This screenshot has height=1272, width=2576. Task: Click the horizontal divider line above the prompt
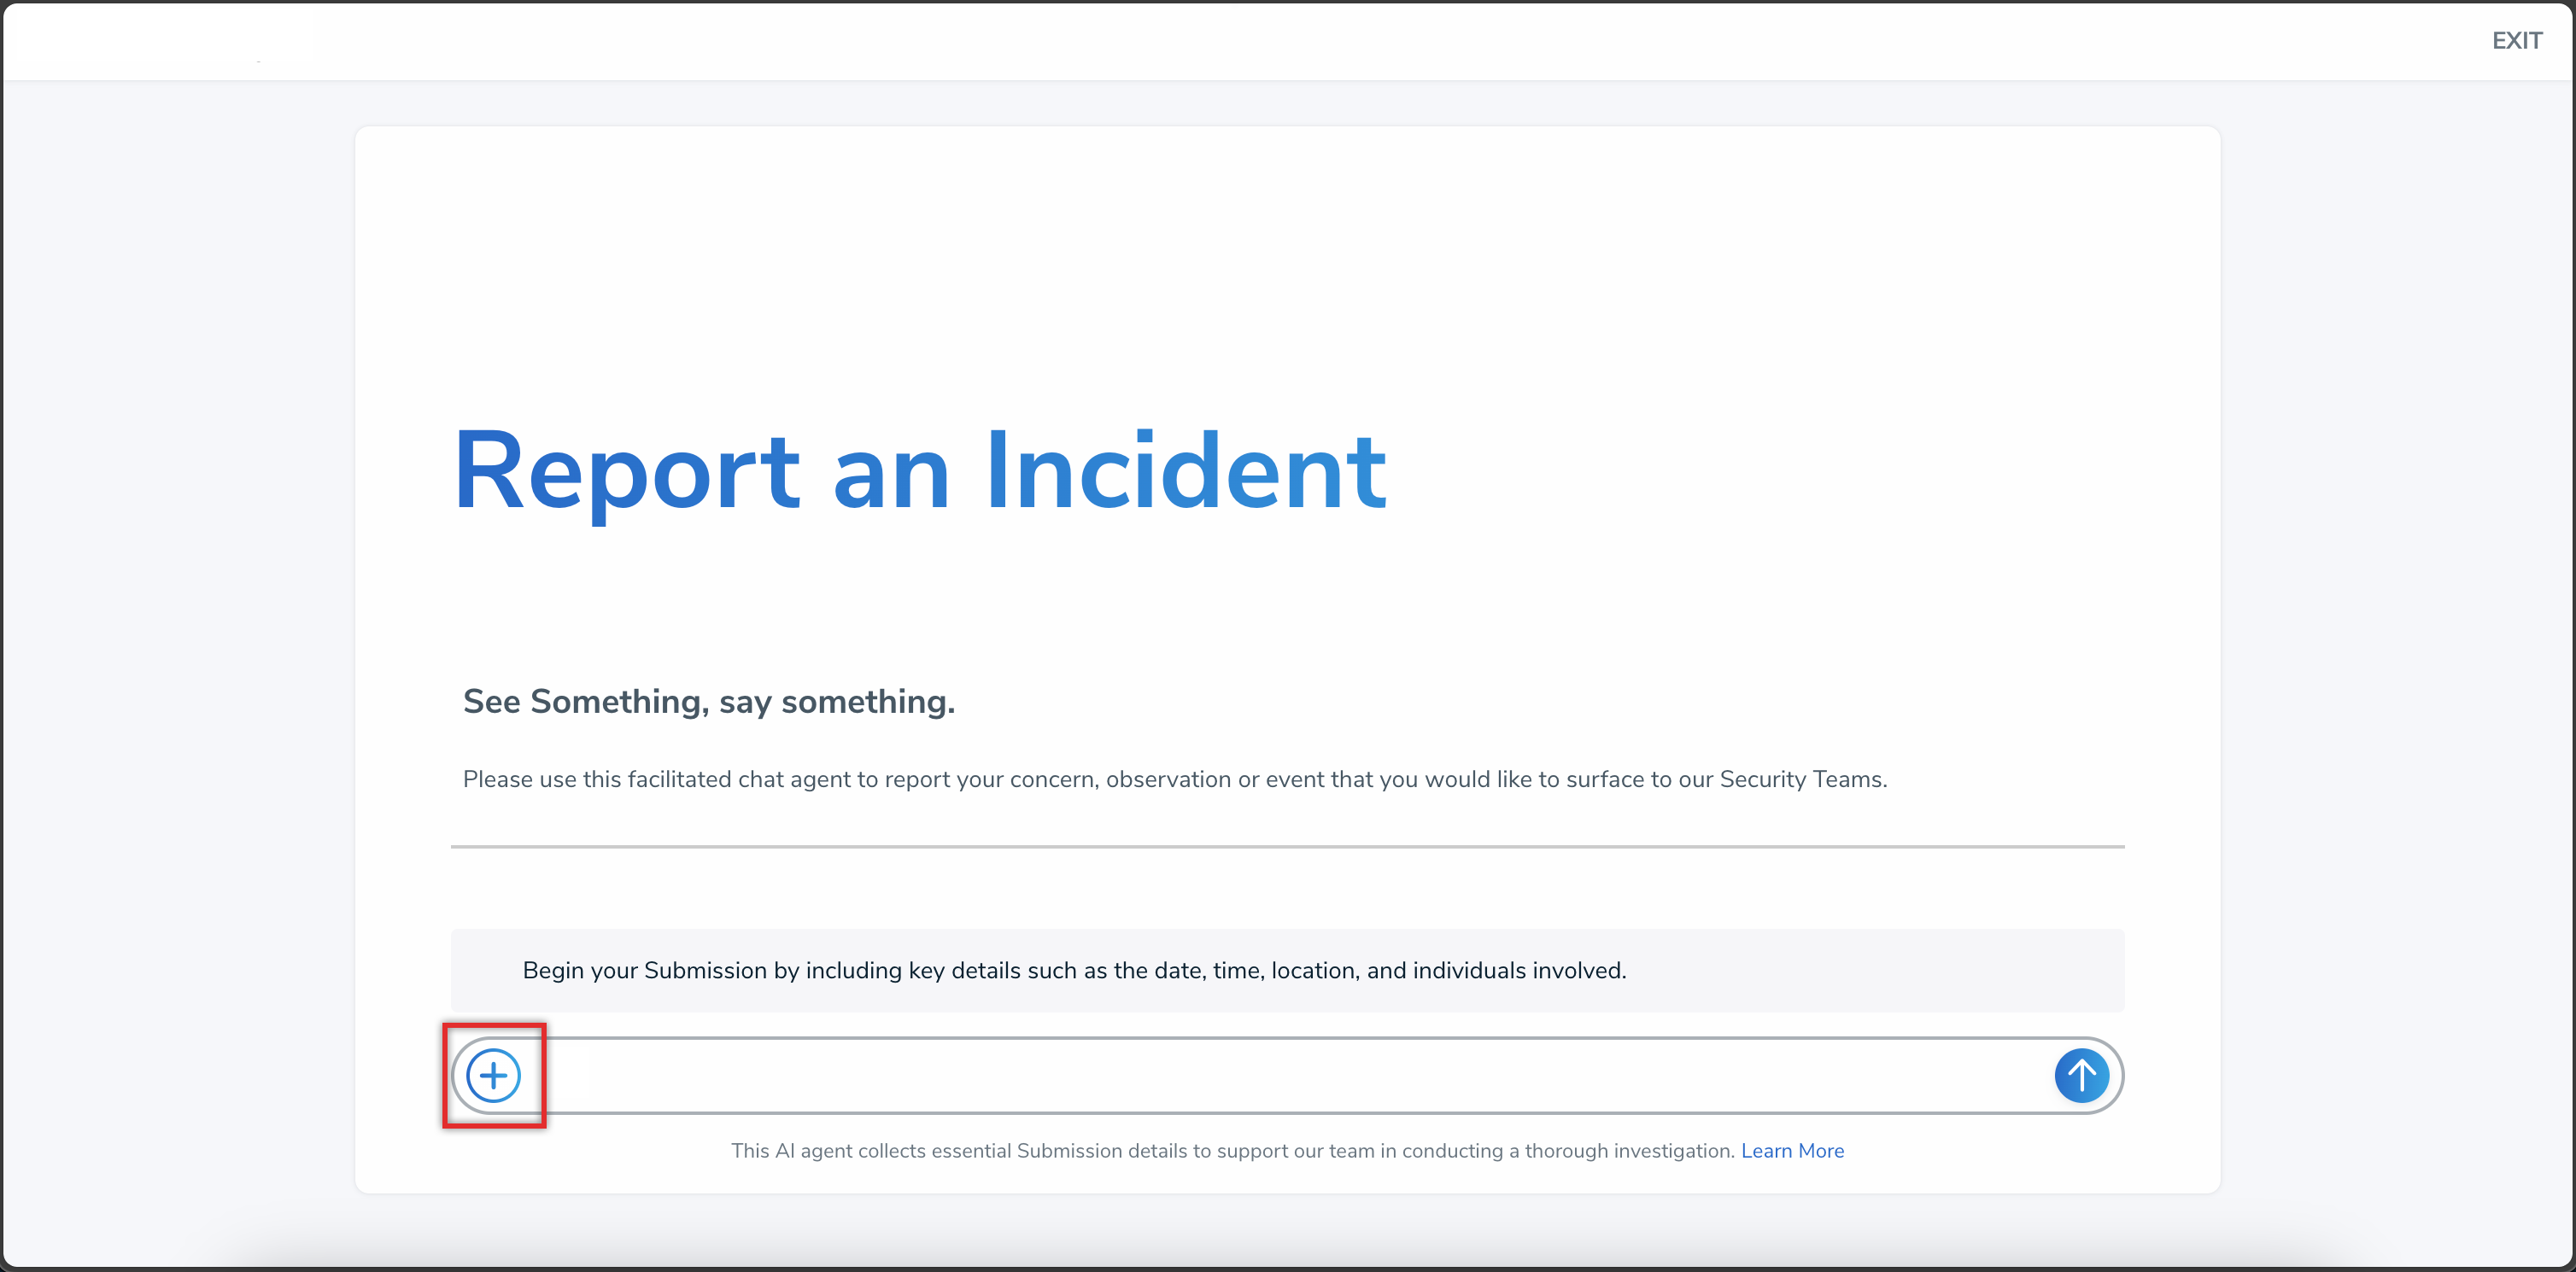pos(1287,846)
